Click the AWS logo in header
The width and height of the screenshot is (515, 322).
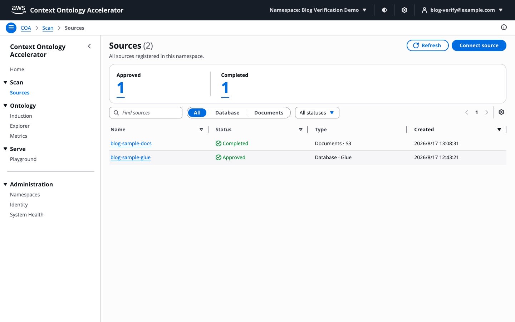[19, 10]
